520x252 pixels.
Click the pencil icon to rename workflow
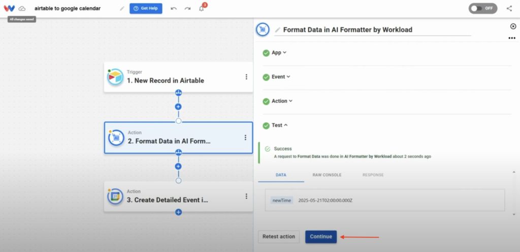[x=122, y=9]
